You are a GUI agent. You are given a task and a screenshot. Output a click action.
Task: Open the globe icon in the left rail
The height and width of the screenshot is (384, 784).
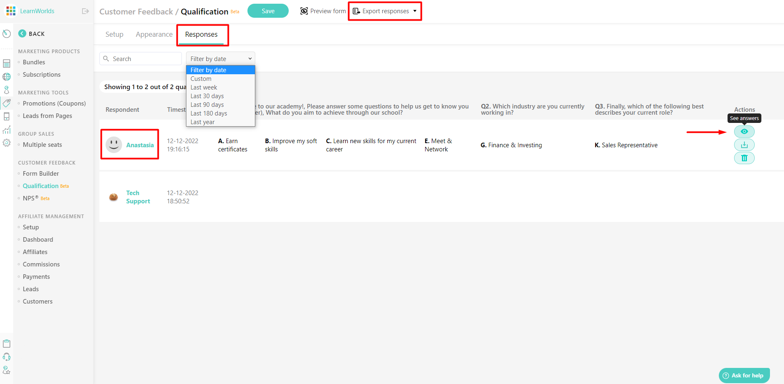(7, 77)
